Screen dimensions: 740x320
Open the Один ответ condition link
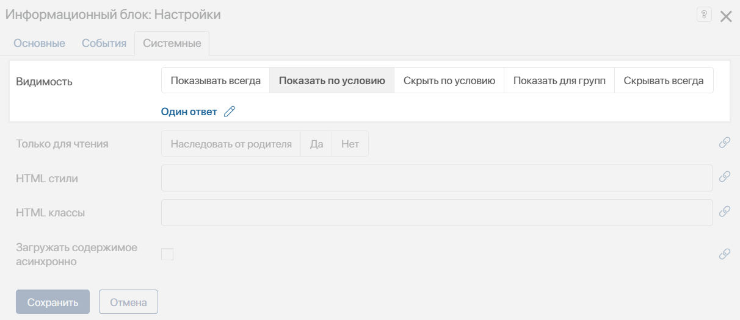tap(189, 112)
